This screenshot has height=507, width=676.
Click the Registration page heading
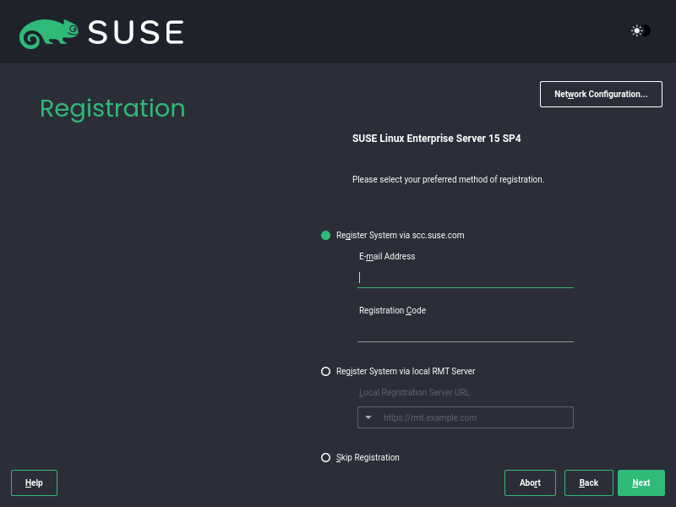(112, 109)
